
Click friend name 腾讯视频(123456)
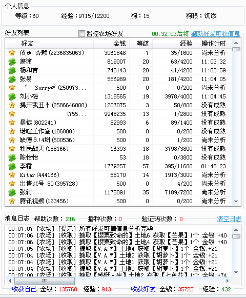coord(44,201)
